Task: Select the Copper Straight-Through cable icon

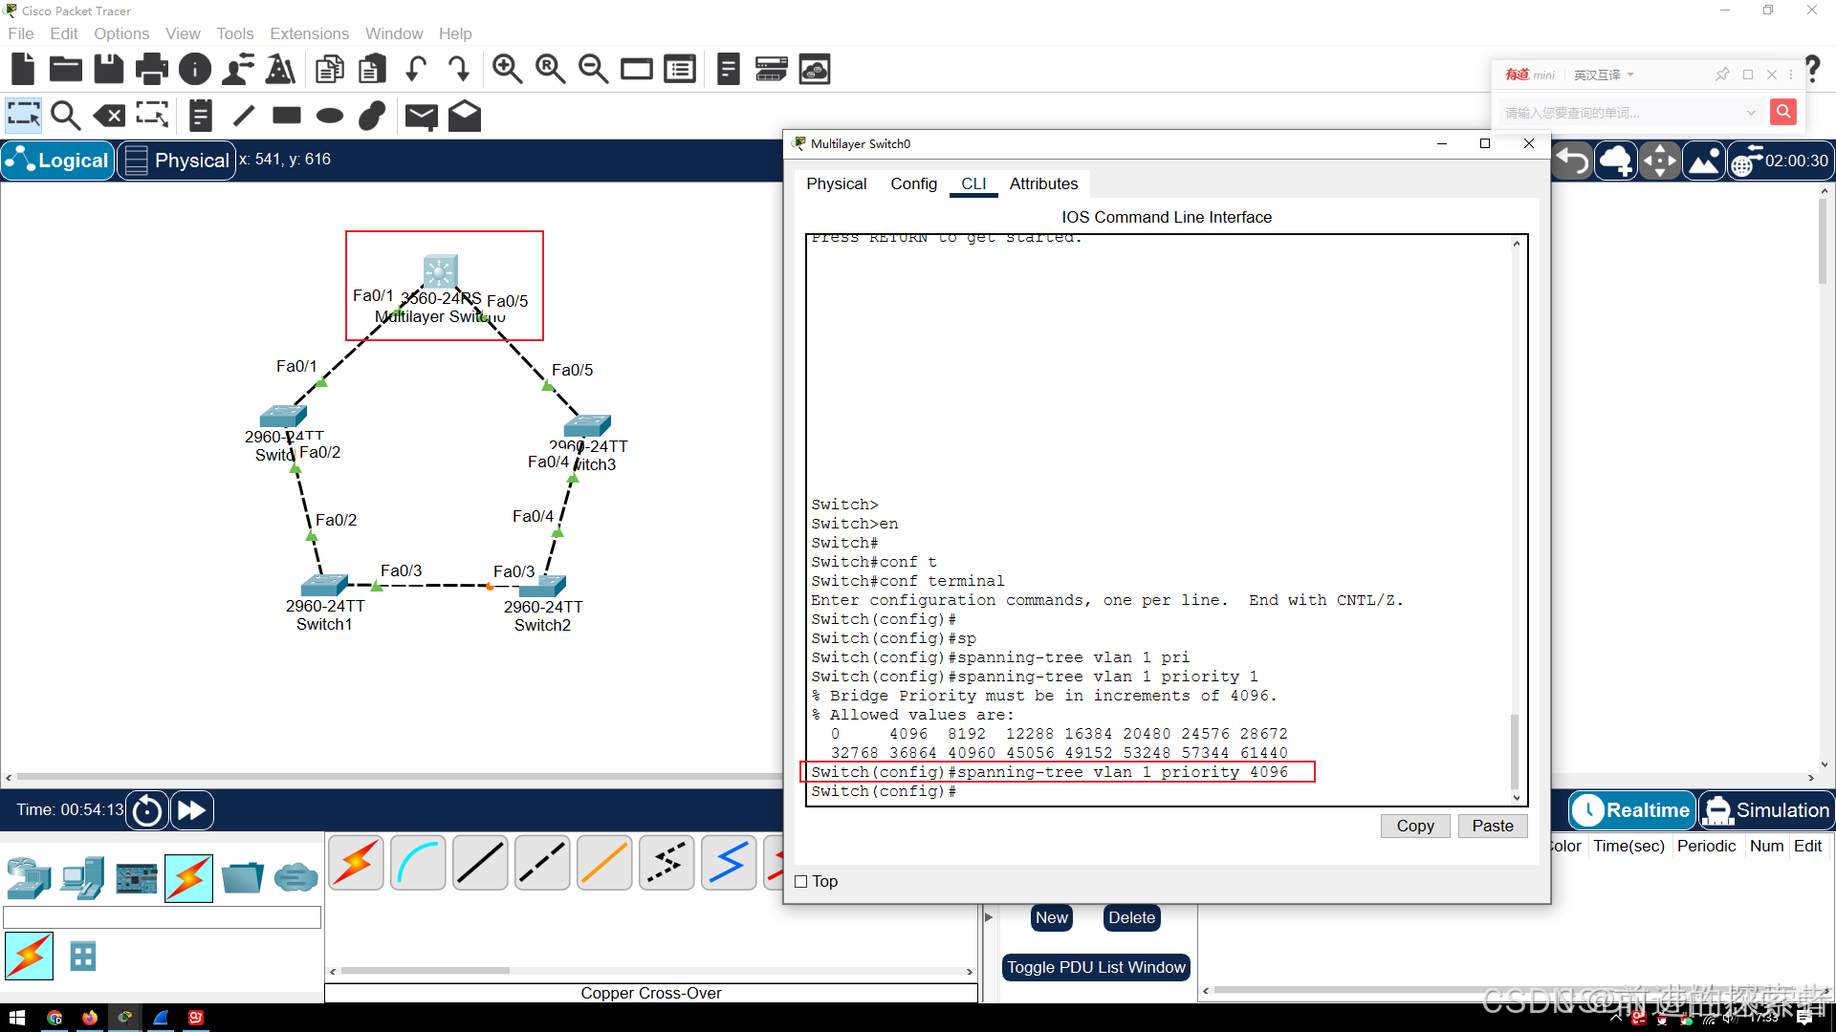Action: [x=480, y=862]
